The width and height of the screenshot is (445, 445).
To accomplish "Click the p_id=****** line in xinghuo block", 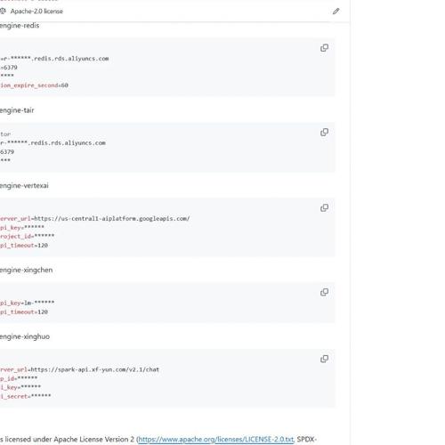I will (x=19, y=378).
